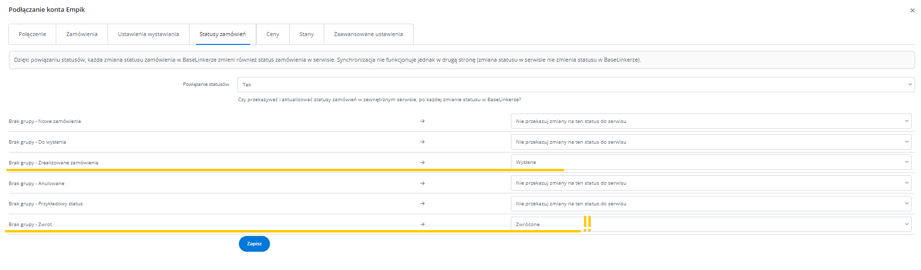Screen dimensions: 921x270
Task: Select the Statusy zamówień tab
Action: pyautogui.click(x=222, y=34)
